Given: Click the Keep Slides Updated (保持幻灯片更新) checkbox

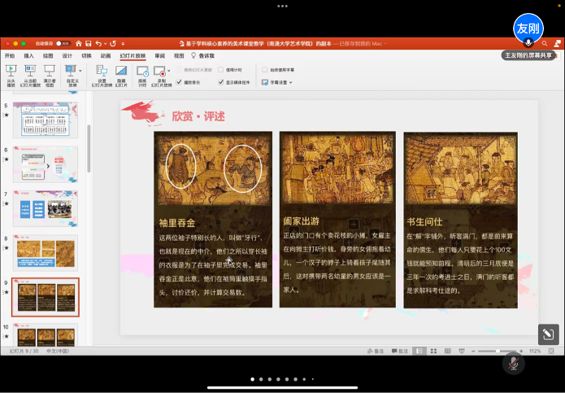Looking at the screenshot, I should (179, 70).
